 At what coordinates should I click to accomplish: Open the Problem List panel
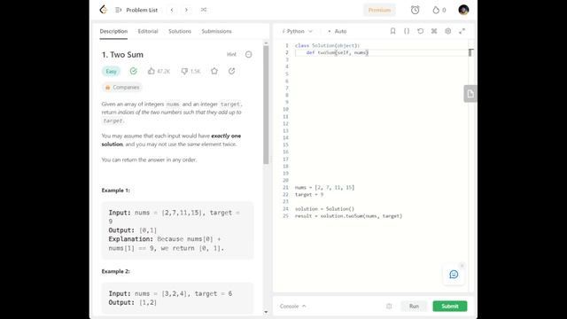[136, 10]
